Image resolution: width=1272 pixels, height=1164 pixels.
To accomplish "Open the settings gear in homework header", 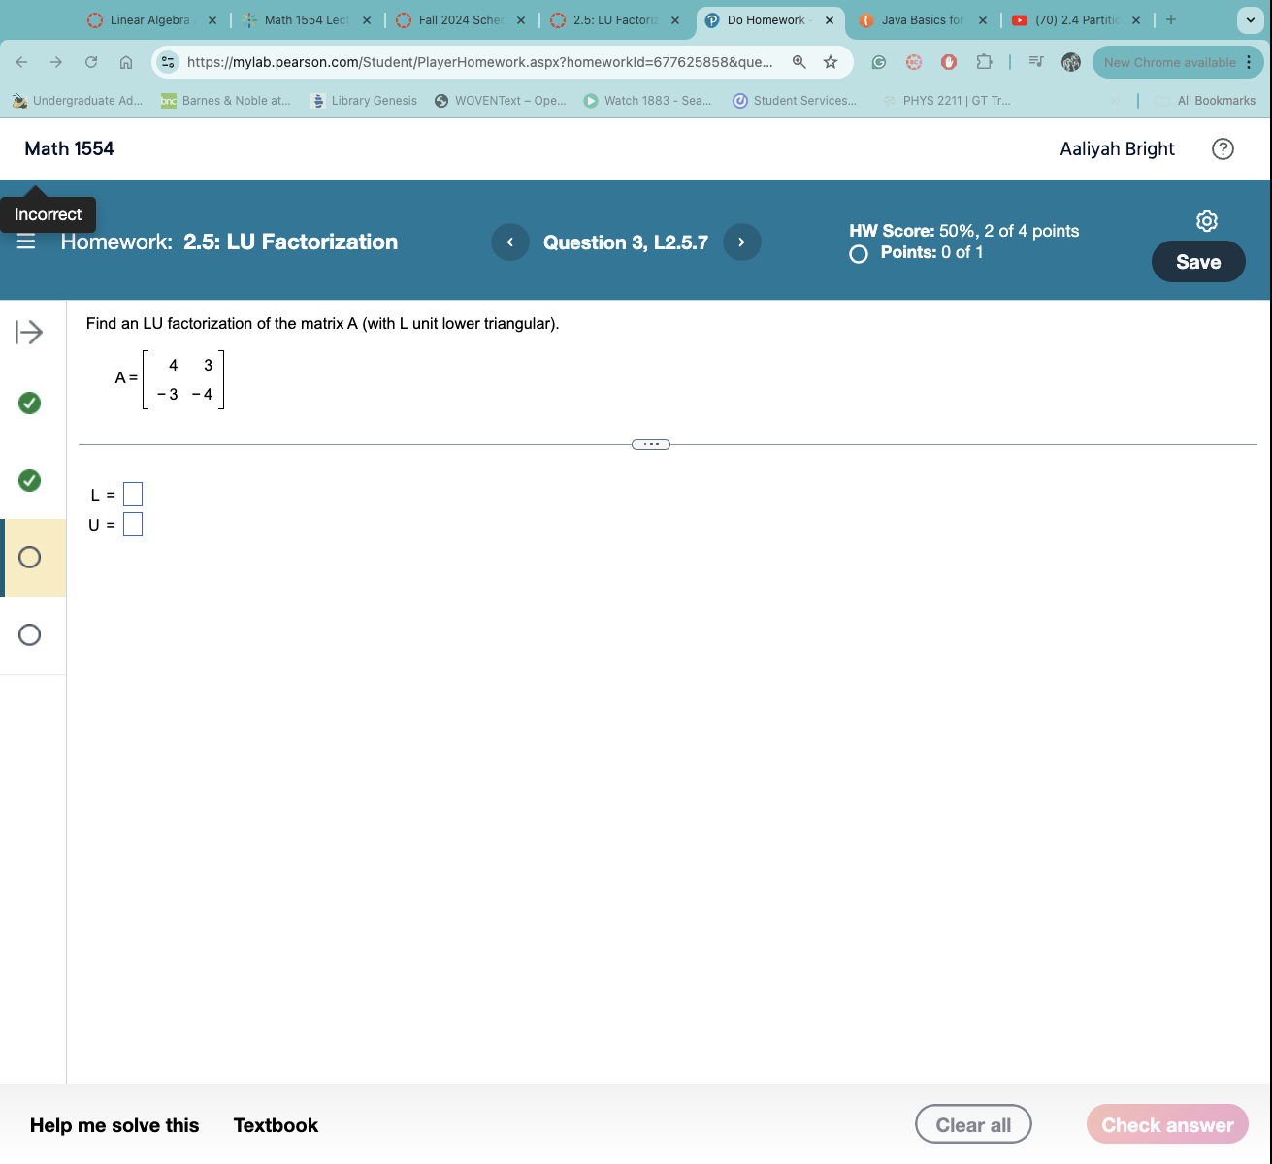I will coord(1207,221).
